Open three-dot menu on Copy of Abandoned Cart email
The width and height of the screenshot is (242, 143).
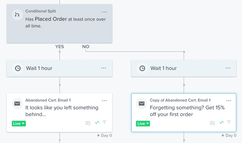[229, 101]
